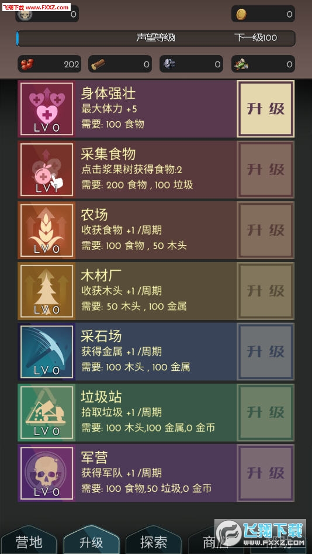Tap the gold coin counter icon
312x554 pixels.
(241, 14)
